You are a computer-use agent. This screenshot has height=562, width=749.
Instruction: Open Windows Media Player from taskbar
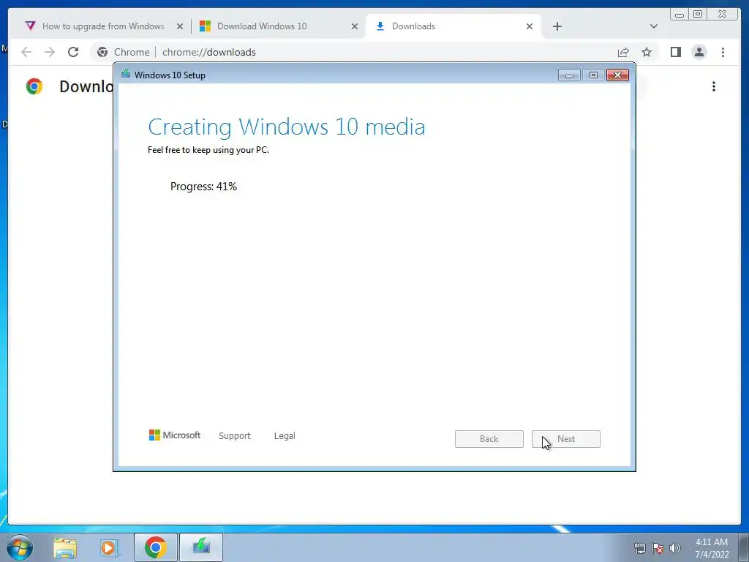click(x=109, y=547)
